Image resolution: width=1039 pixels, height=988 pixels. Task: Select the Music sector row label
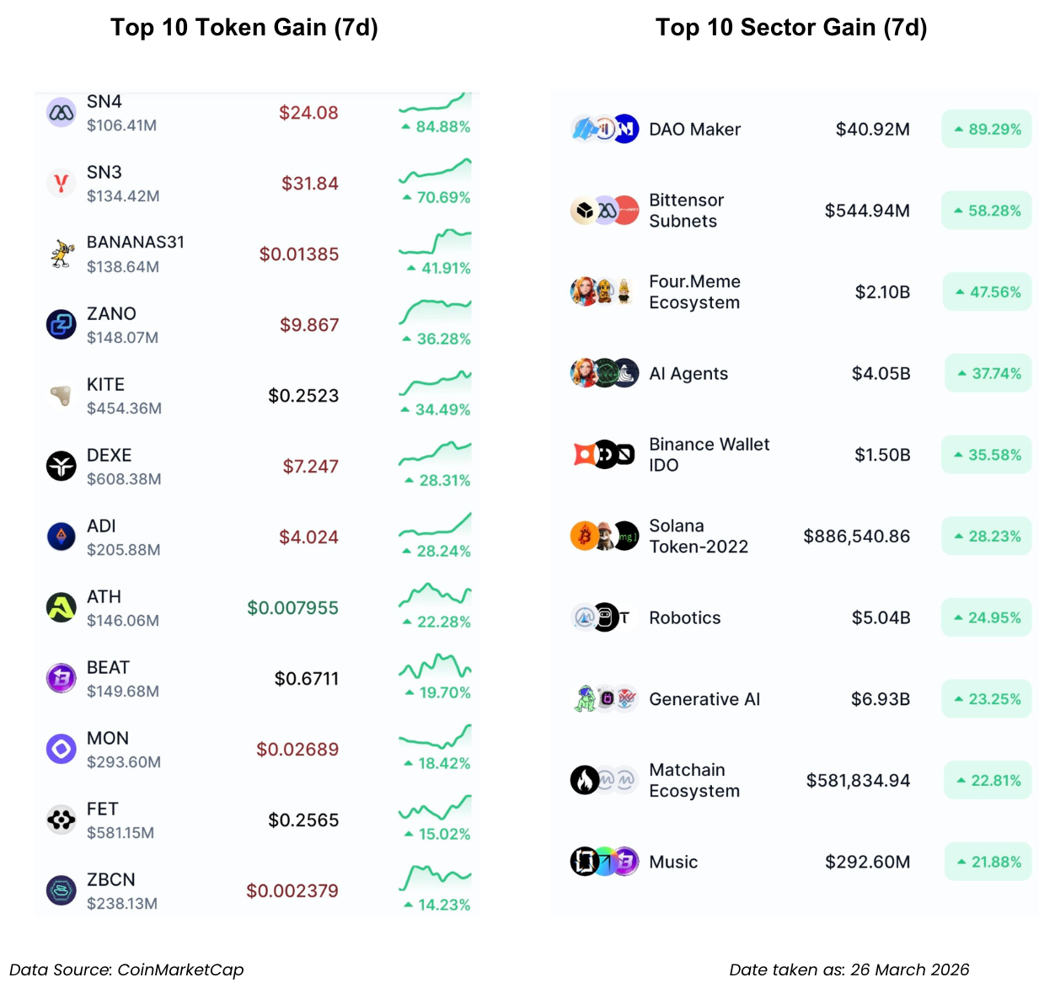(673, 862)
